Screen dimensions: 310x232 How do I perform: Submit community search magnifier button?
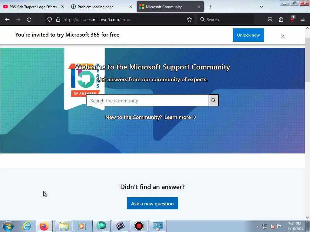213,100
